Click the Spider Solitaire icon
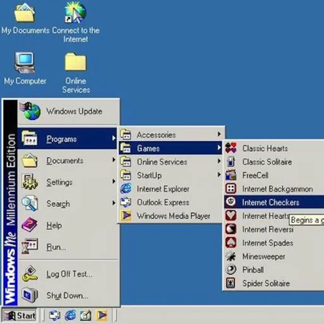Image resolution: width=324 pixels, height=324 pixels. [231, 283]
